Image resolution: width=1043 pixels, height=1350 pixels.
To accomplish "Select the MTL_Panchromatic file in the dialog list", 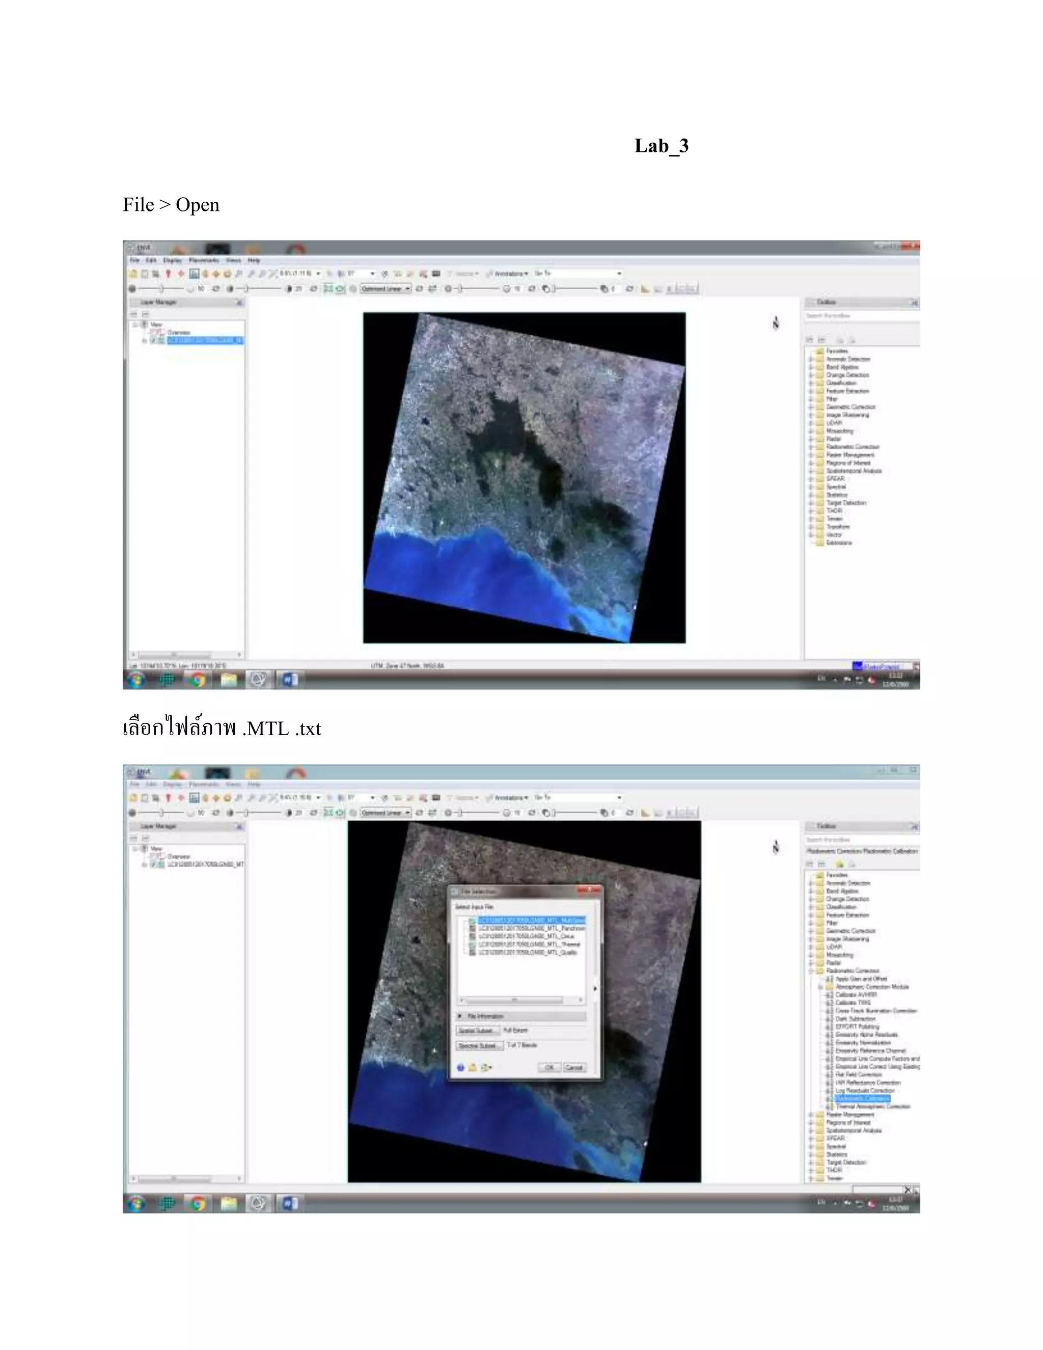I will tap(530, 928).
